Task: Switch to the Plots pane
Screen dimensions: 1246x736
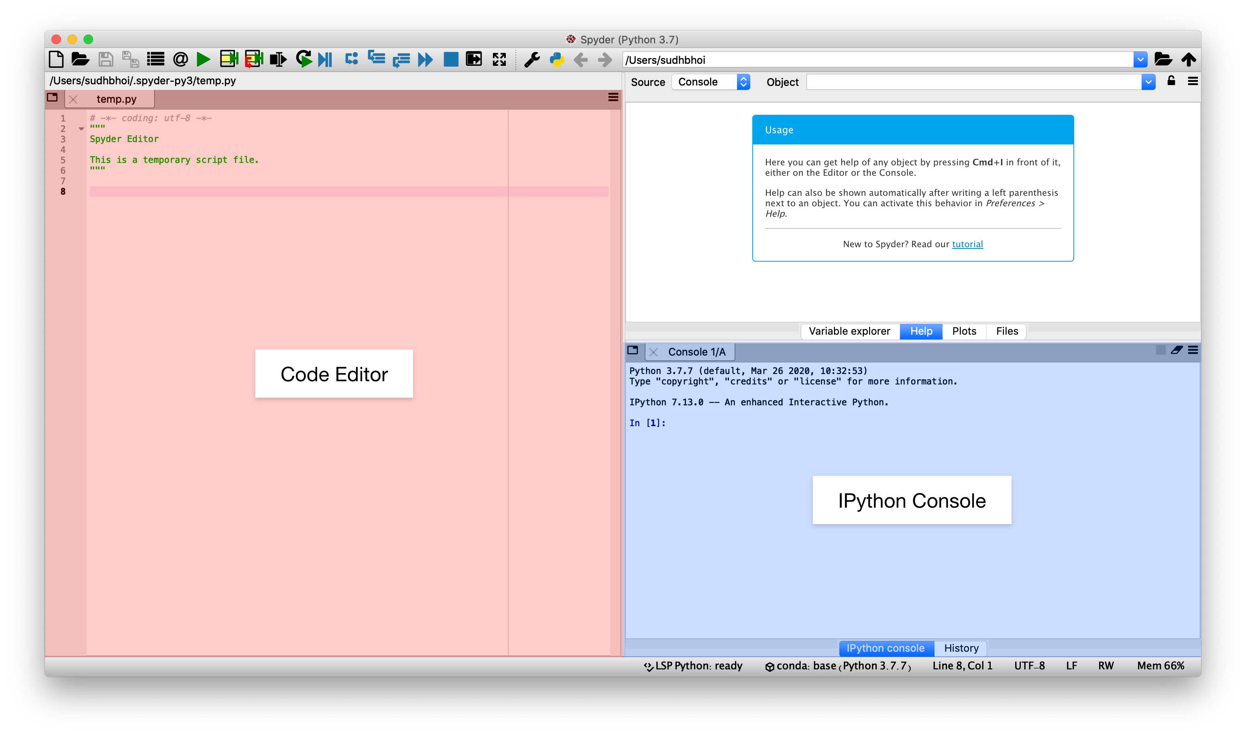Action: click(x=963, y=331)
